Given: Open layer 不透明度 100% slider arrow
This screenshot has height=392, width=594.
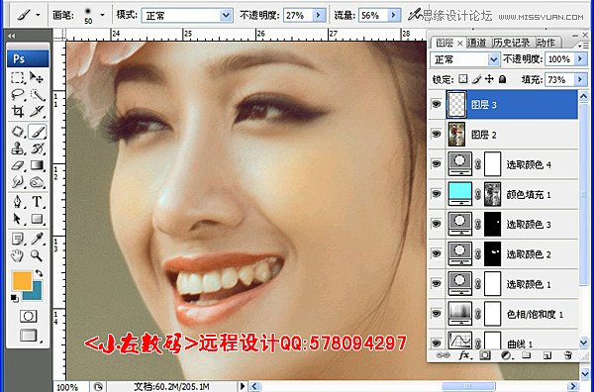Looking at the screenshot, I should [580, 59].
